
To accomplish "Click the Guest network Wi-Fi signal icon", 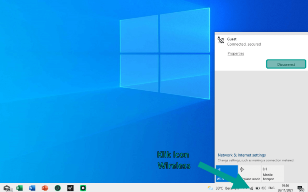I will pos(221,40).
